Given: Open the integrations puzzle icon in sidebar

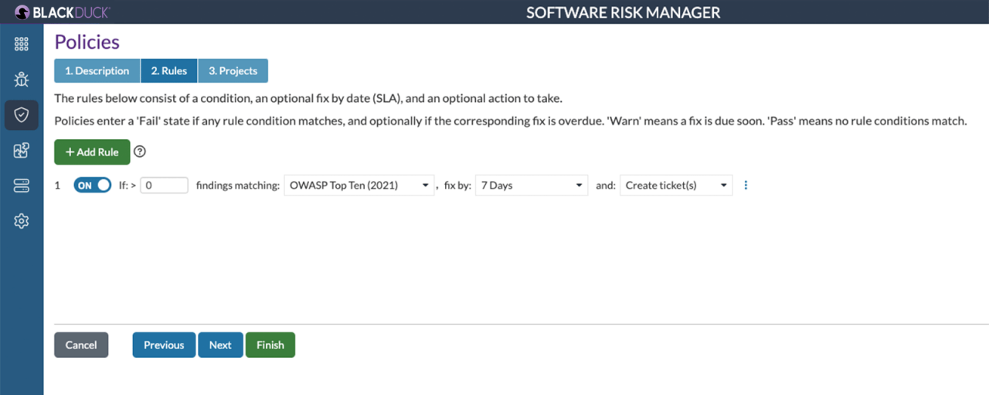Looking at the screenshot, I should pyautogui.click(x=22, y=151).
